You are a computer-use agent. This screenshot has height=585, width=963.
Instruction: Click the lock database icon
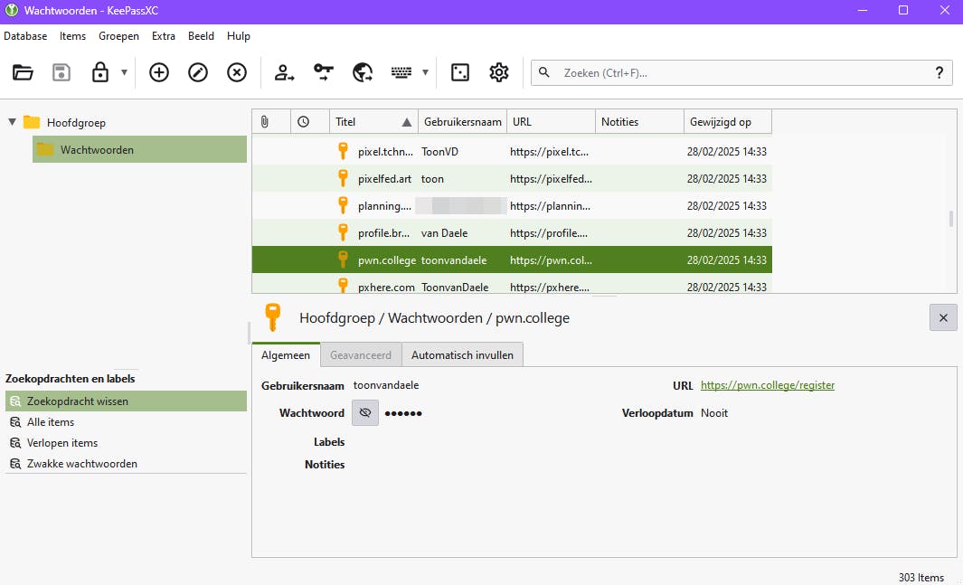click(x=100, y=73)
